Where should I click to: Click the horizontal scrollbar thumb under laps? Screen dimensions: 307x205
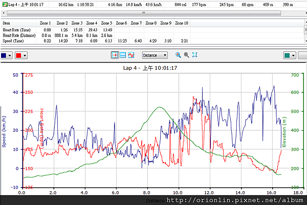144,13
